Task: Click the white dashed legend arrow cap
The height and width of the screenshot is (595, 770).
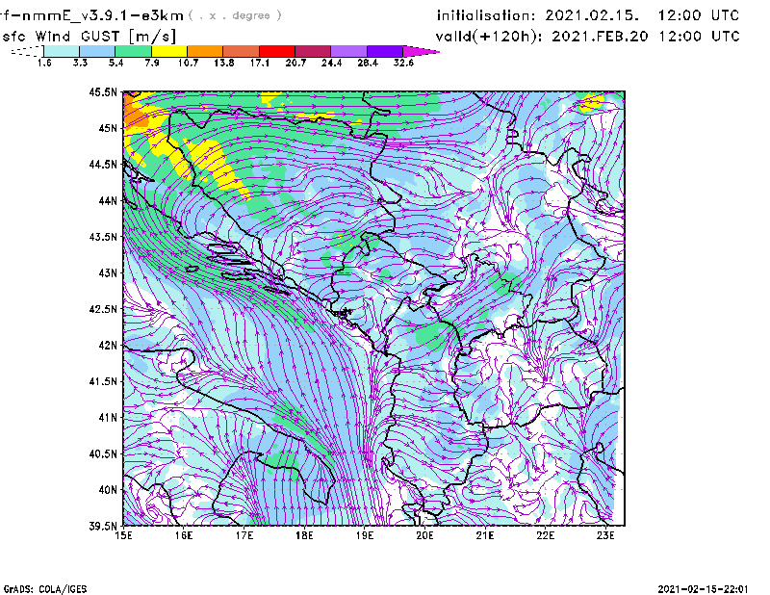Action: pos(27,51)
